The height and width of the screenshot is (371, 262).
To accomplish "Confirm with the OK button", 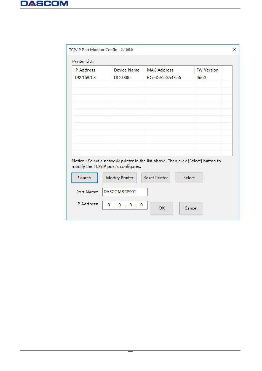I will click(x=162, y=208).
